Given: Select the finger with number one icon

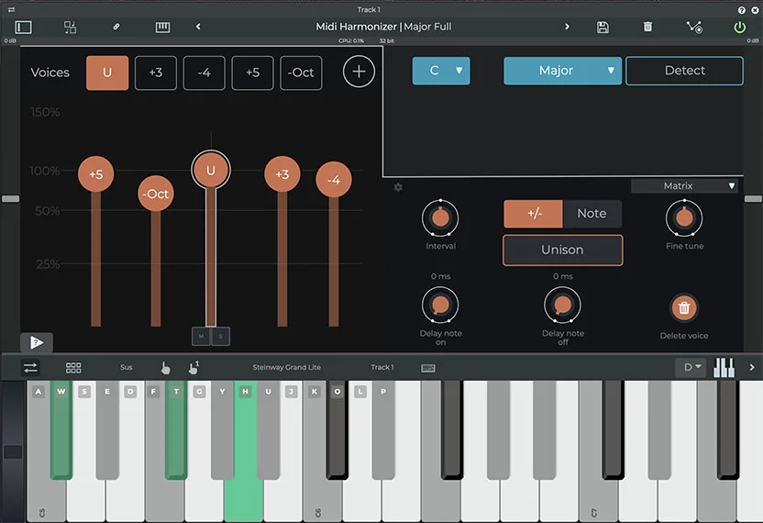Looking at the screenshot, I should click(x=194, y=368).
